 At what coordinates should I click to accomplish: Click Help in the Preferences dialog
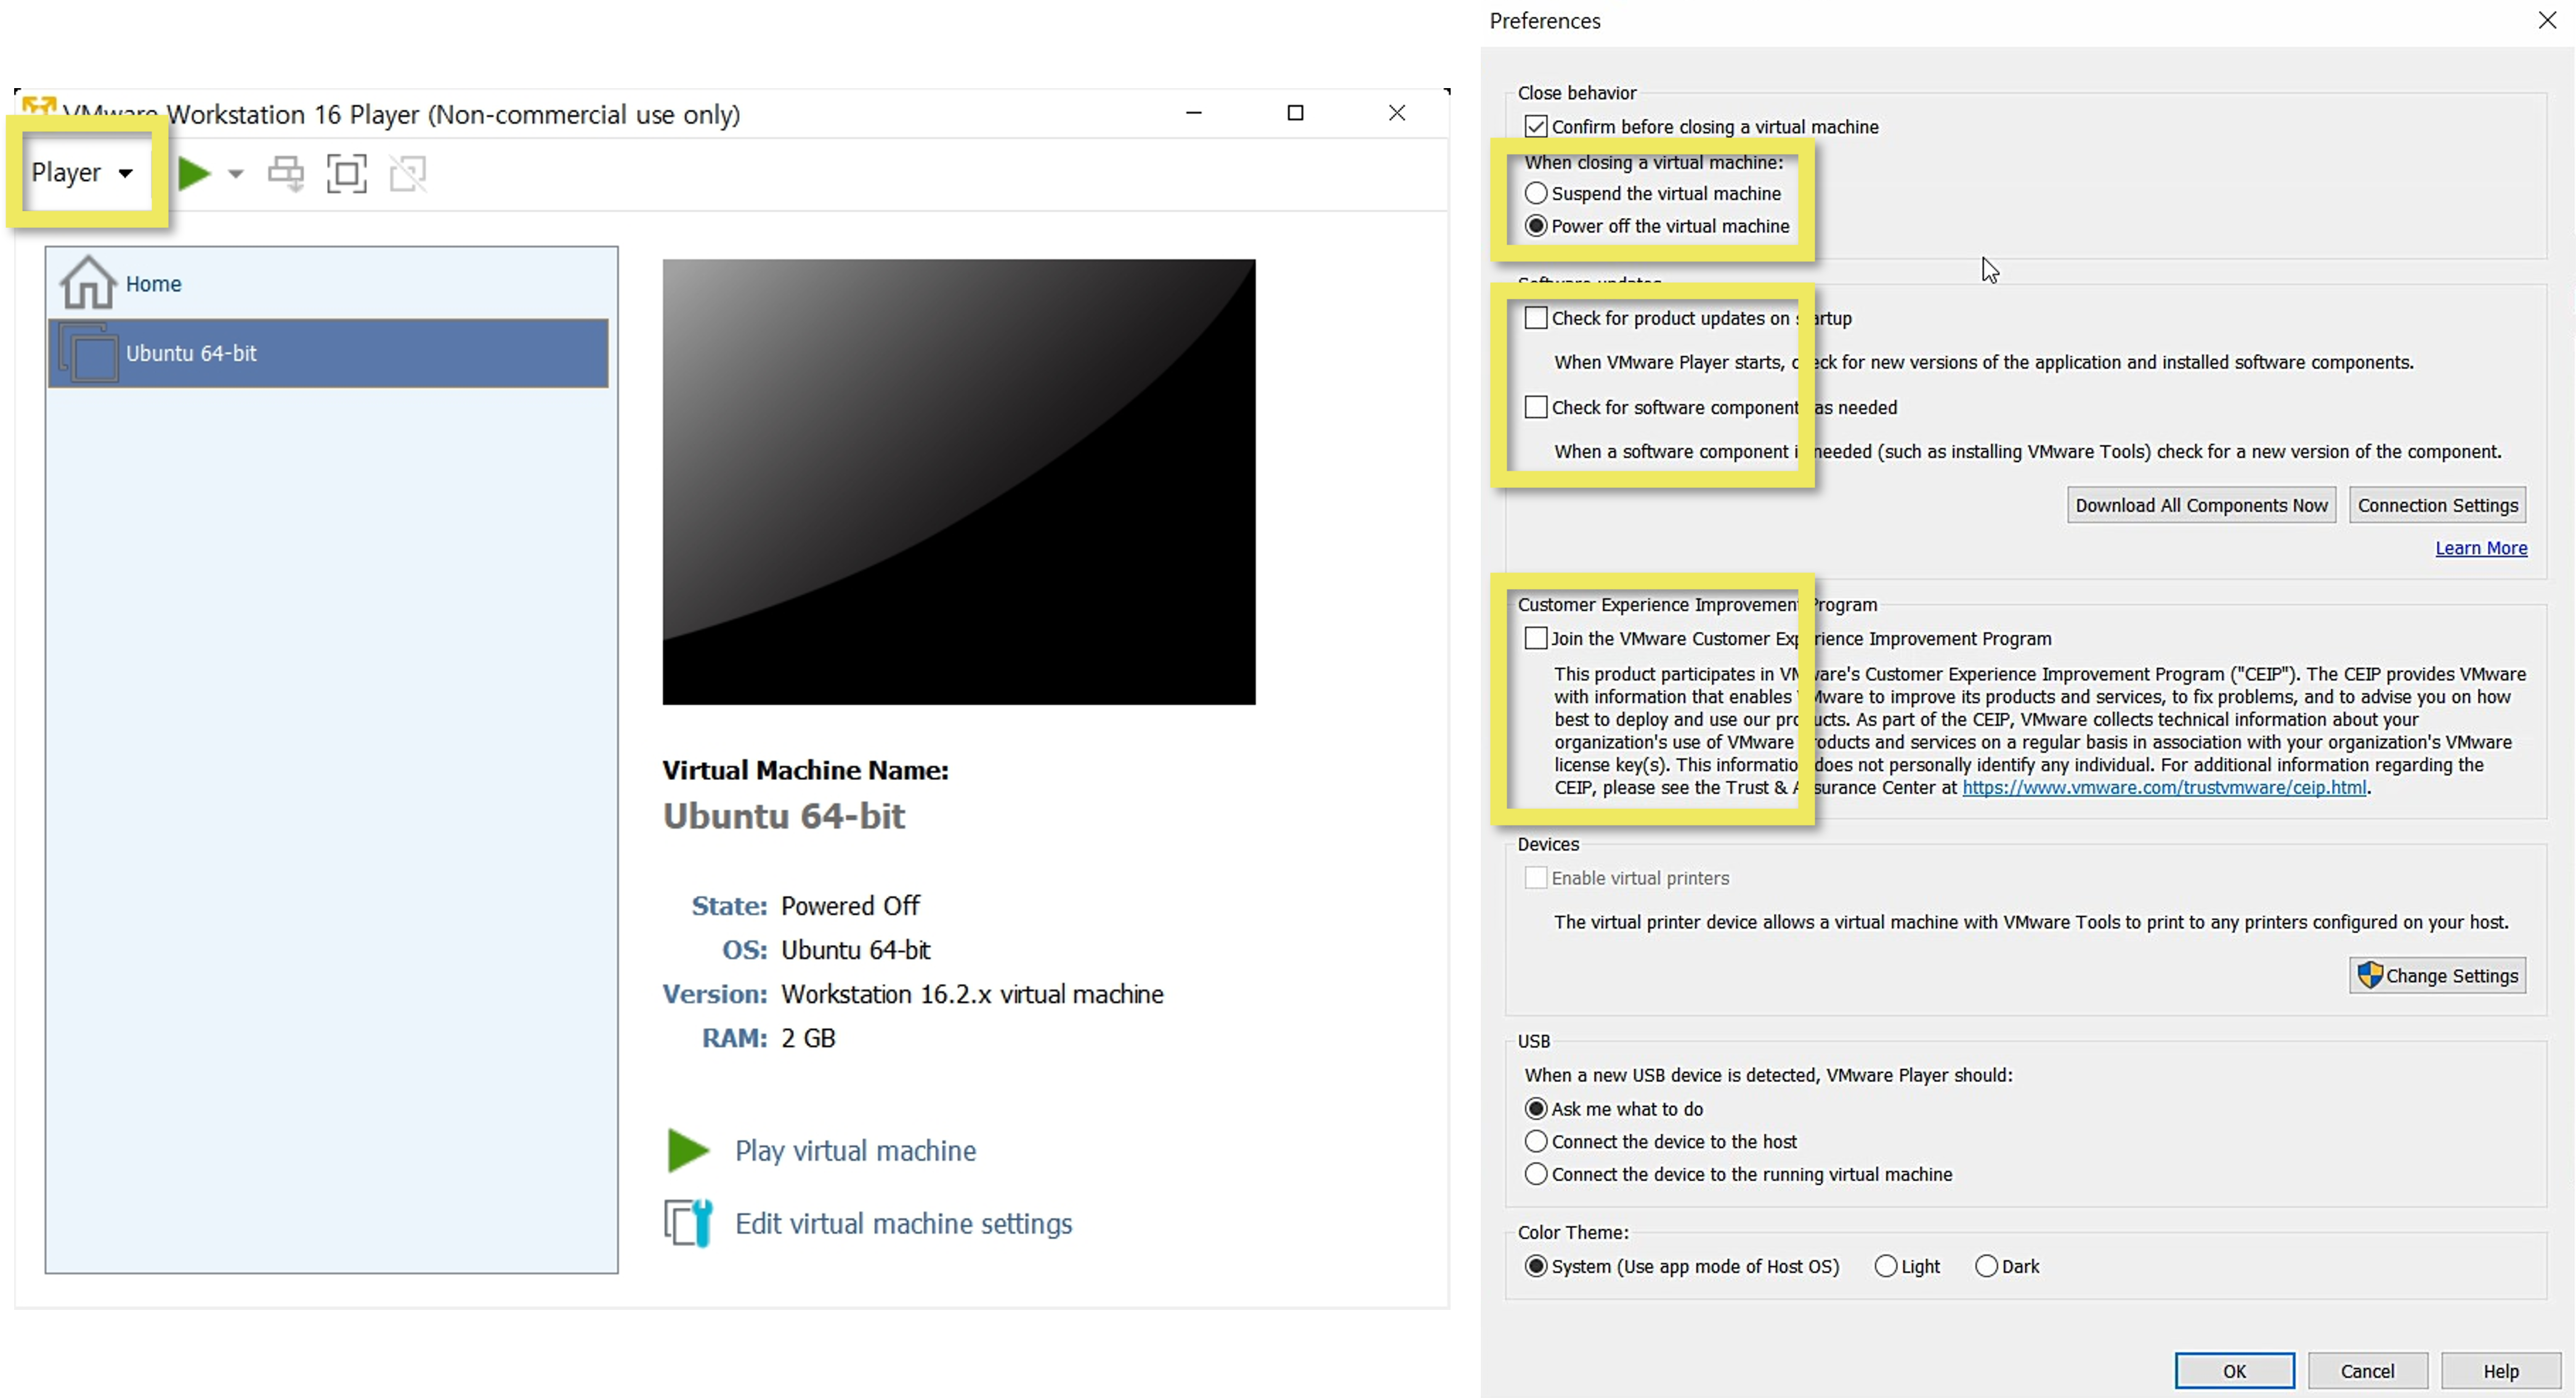pyautogui.click(x=2500, y=1371)
